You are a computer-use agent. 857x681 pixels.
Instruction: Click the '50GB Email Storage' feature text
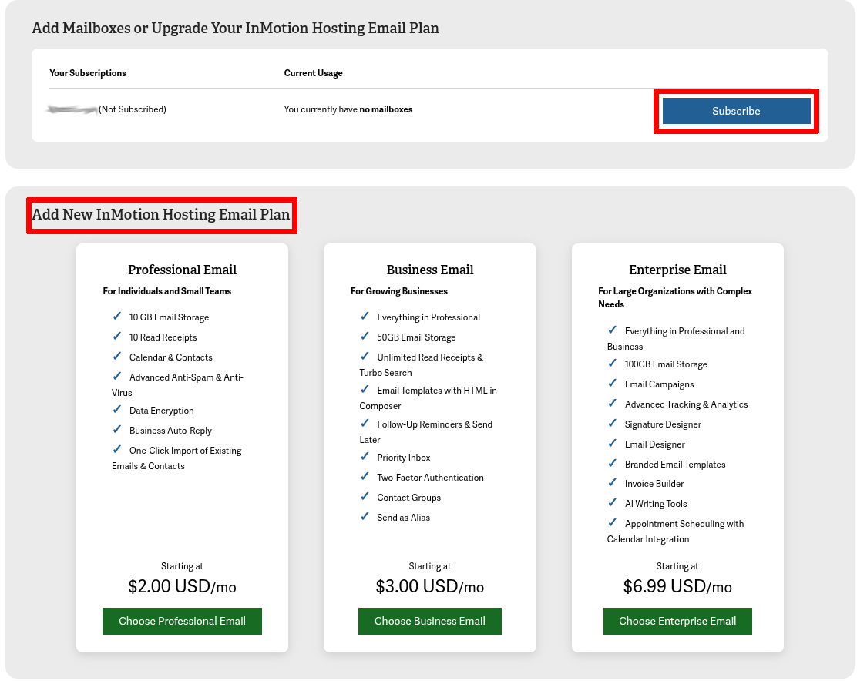[416, 337]
